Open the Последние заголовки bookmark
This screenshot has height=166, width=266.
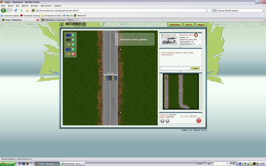point(51,16)
